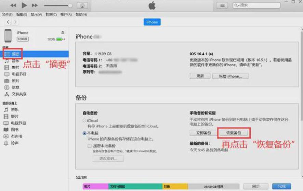The height and width of the screenshot is (191, 303).
Task: Click the yellow 其他 storage segment
Action: 175,186
